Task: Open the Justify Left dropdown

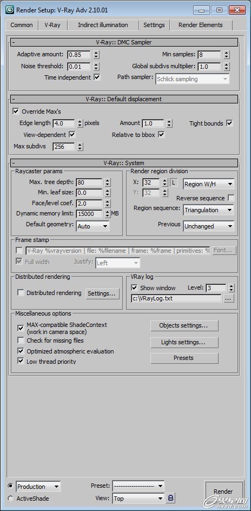Action: (x=118, y=263)
